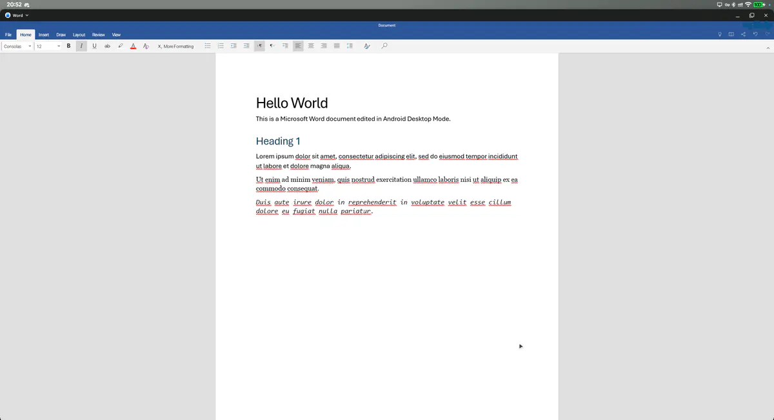Click the Document title in header
774x420 pixels.
point(387,25)
